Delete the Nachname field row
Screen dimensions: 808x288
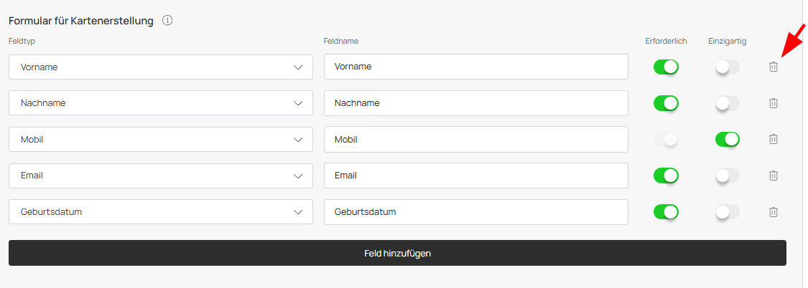pyautogui.click(x=774, y=103)
